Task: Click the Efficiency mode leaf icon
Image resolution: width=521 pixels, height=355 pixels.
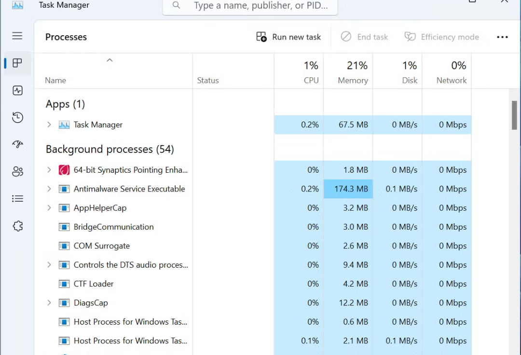Action: pos(410,37)
